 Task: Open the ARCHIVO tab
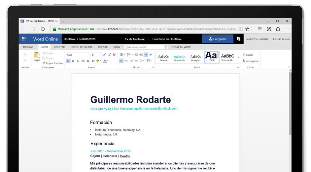point(28,47)
